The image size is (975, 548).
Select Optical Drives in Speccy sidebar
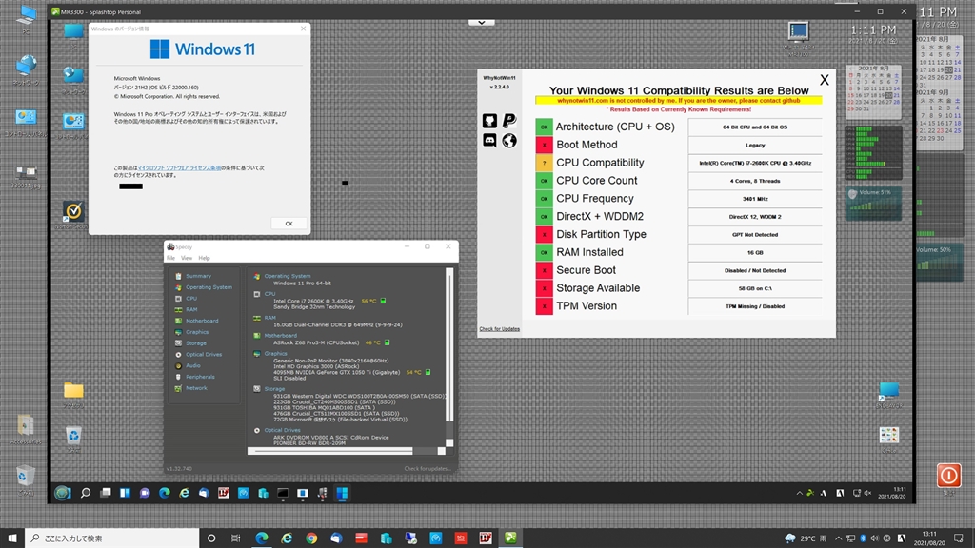[204, 354]
